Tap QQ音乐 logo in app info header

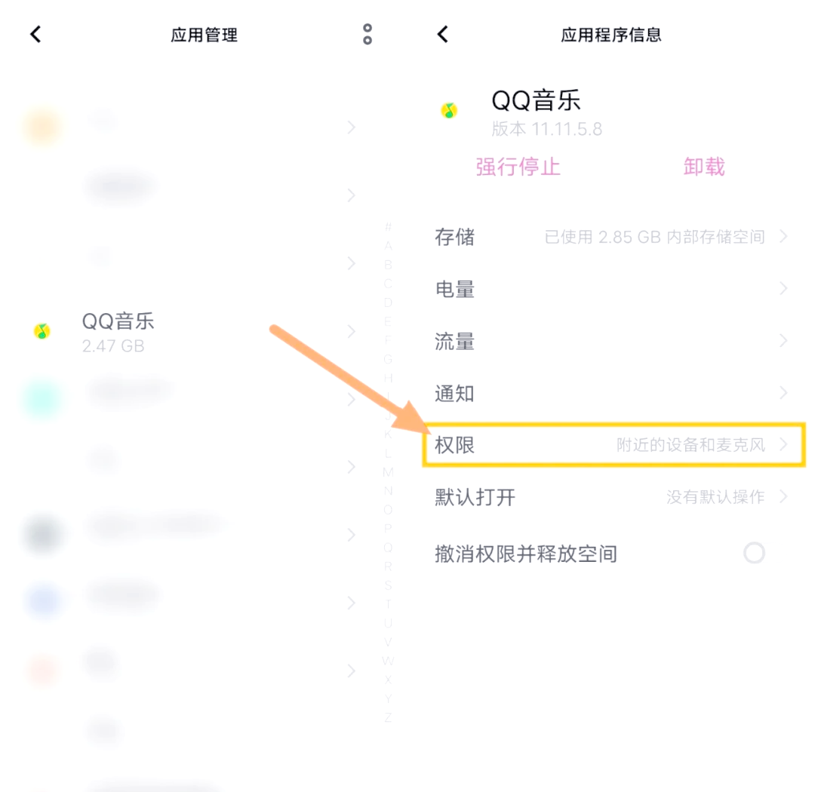tap(450, 111)
